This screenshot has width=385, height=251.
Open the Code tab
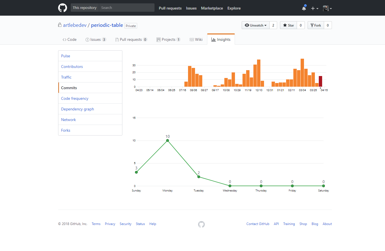coord(70,39)
